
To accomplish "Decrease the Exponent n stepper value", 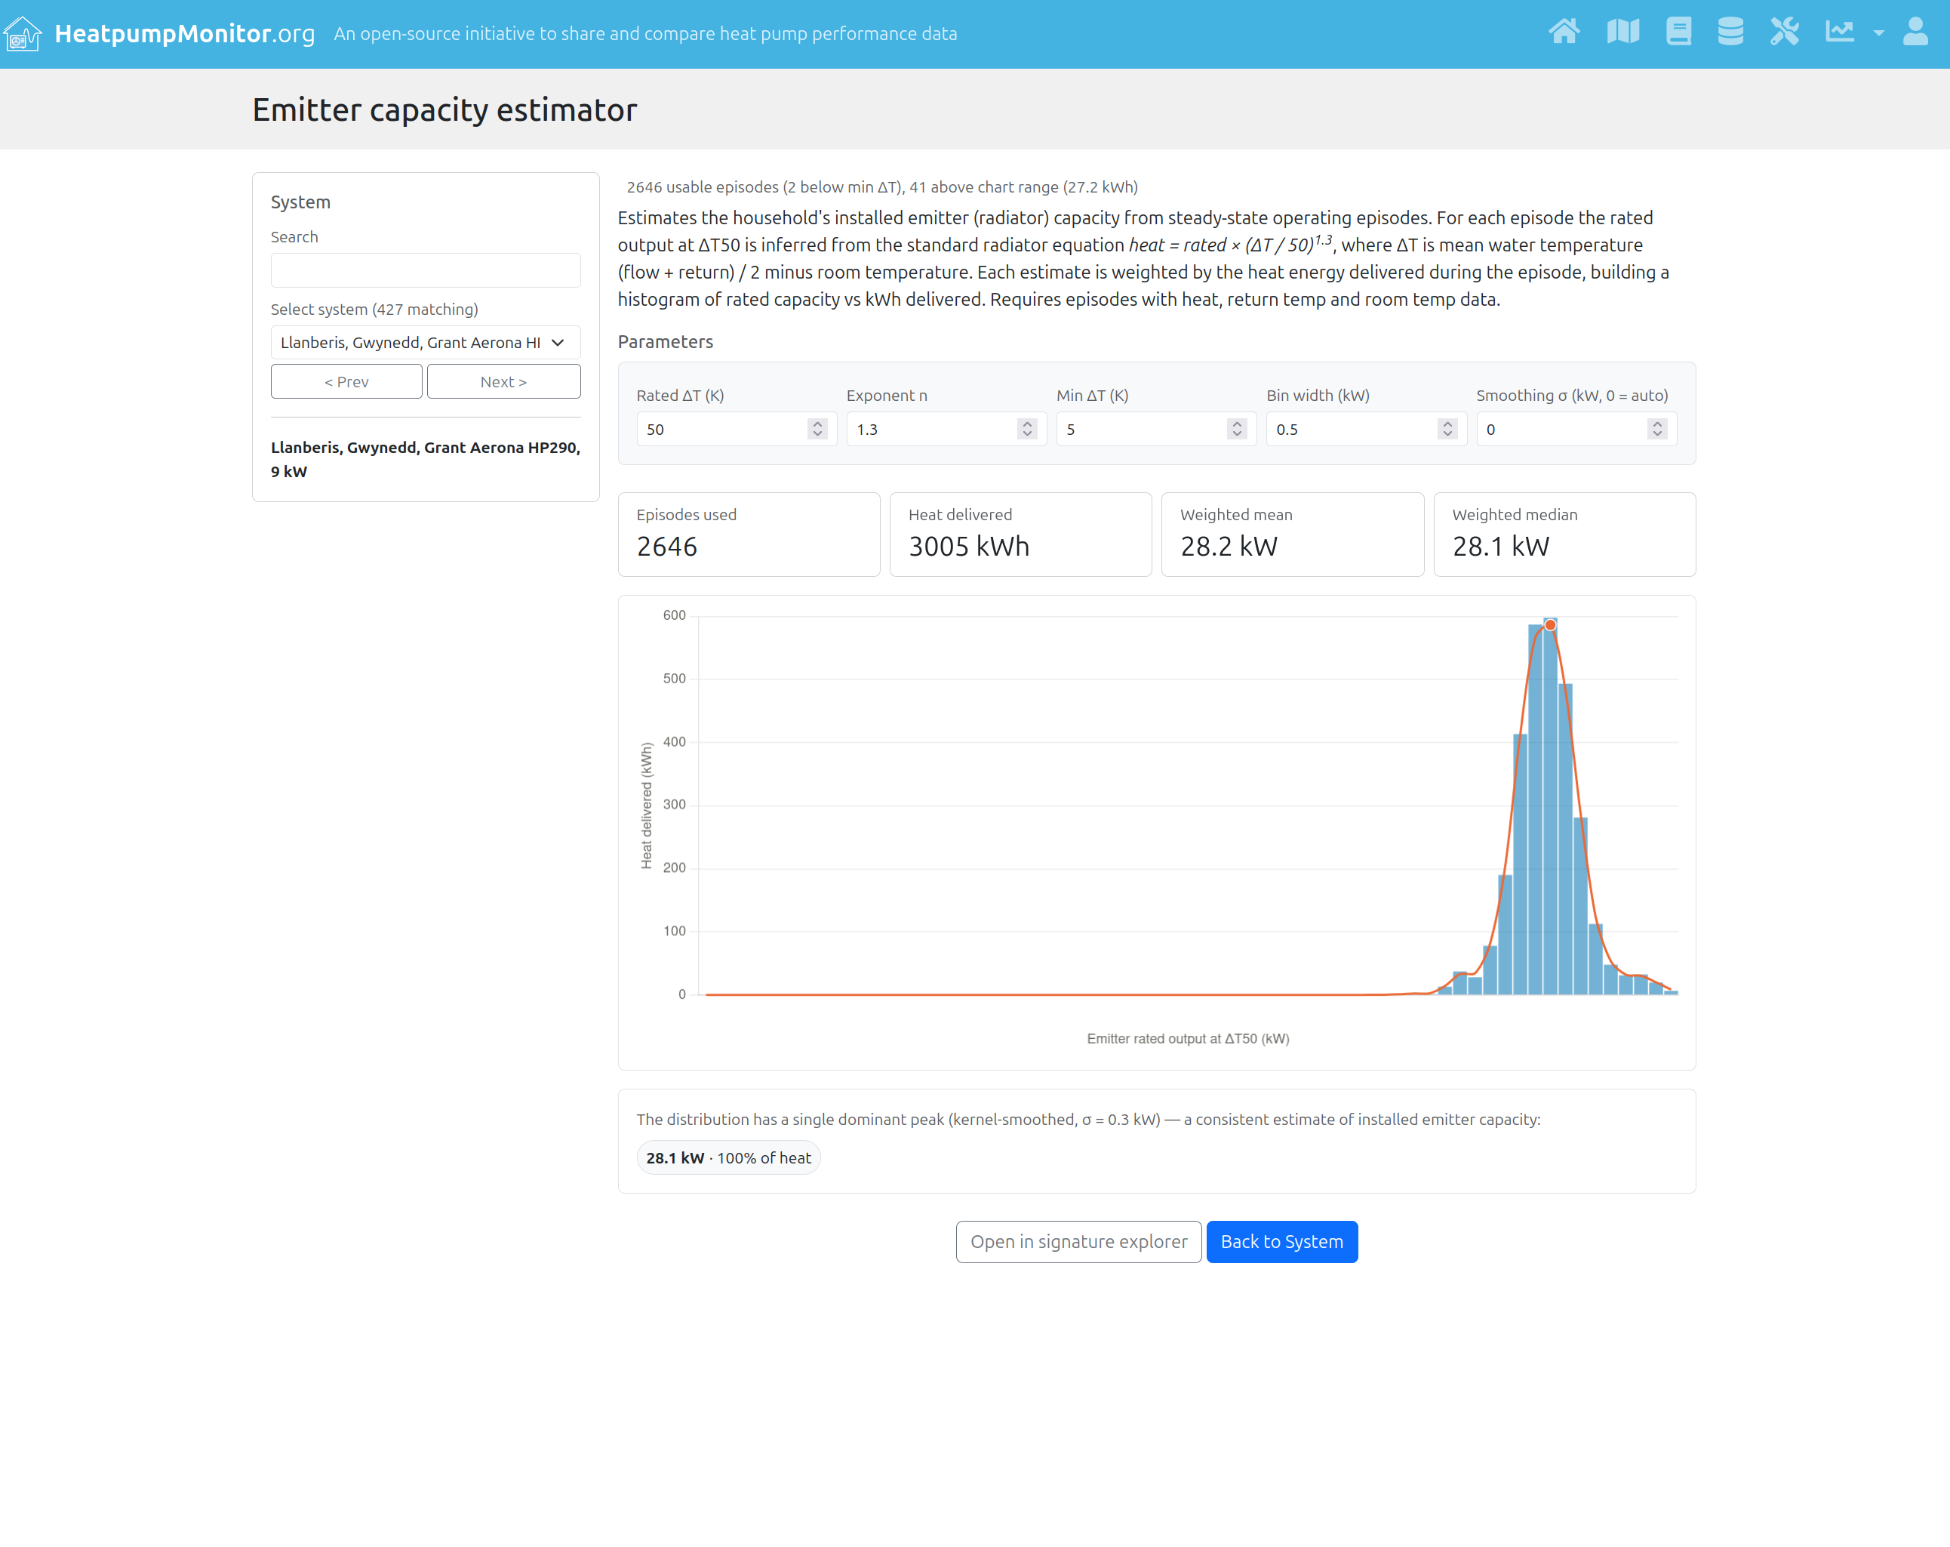I will pyautogui.click(x=1028, y=435).
